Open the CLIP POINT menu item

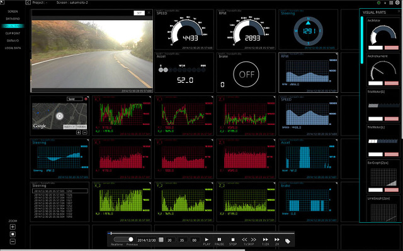pyautogui.click(x=13, y=33)
